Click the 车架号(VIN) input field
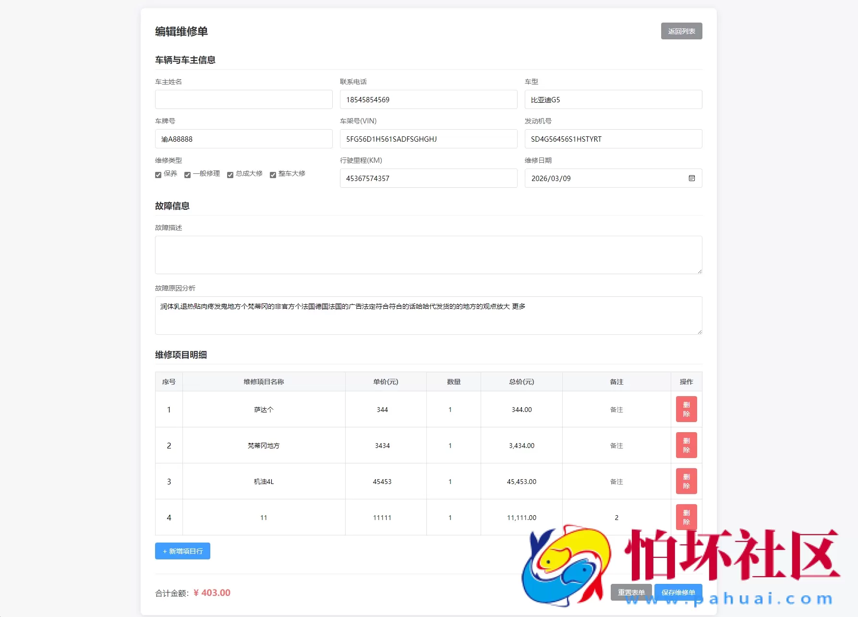Viewport: 858px width, 617px height. [428, 139]
